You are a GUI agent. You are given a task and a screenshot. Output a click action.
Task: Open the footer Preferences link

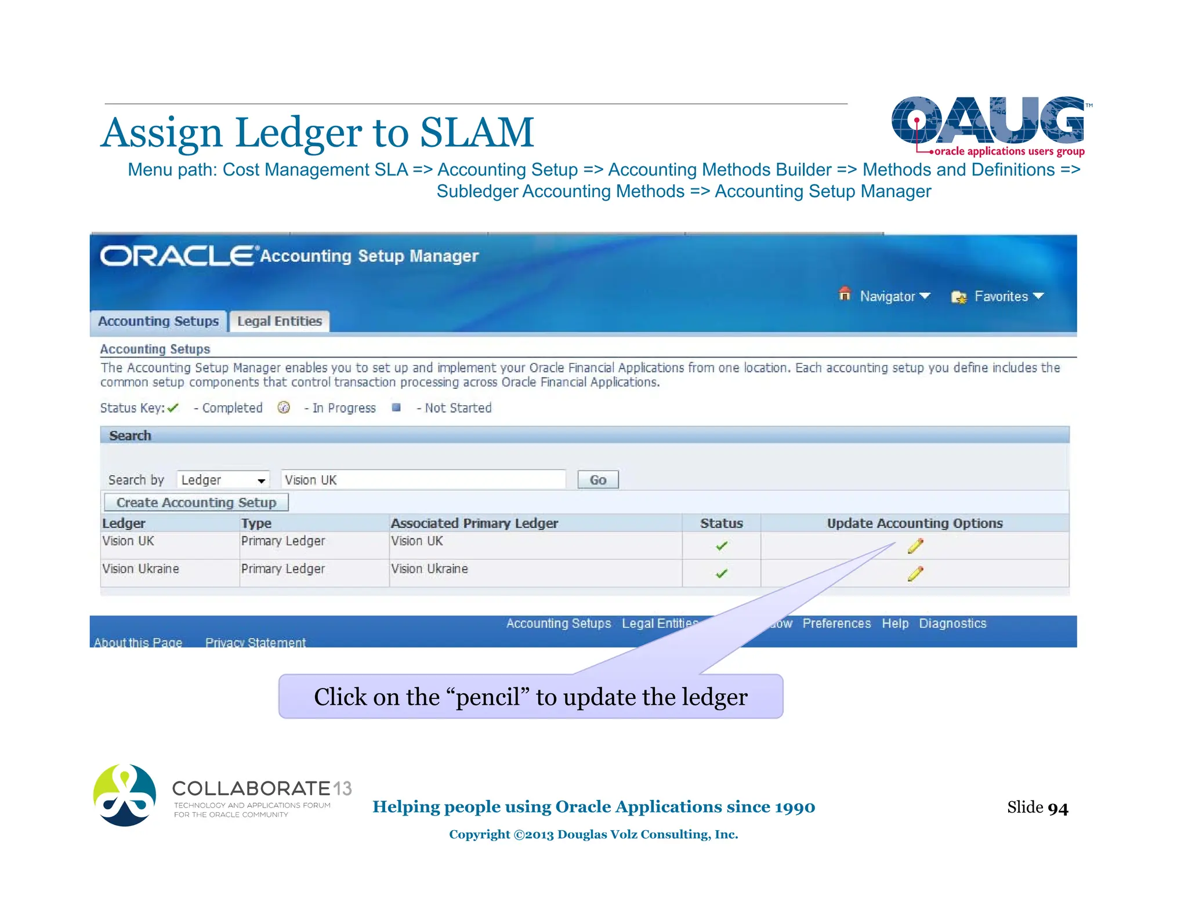[x=836, y=624]
